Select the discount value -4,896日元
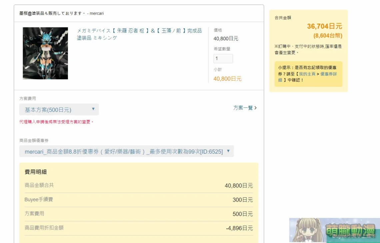Screen dimensions: 380x243 (x=239, y=228)
